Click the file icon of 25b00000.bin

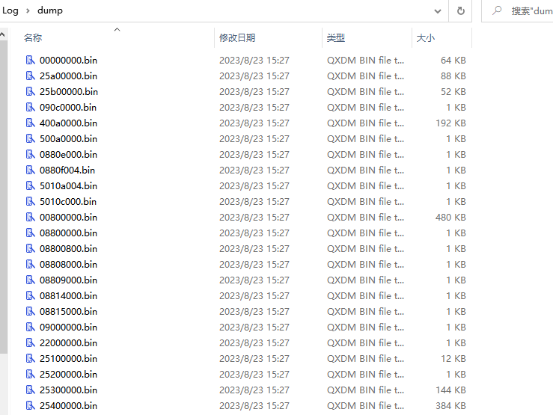[x=31, y=91]
